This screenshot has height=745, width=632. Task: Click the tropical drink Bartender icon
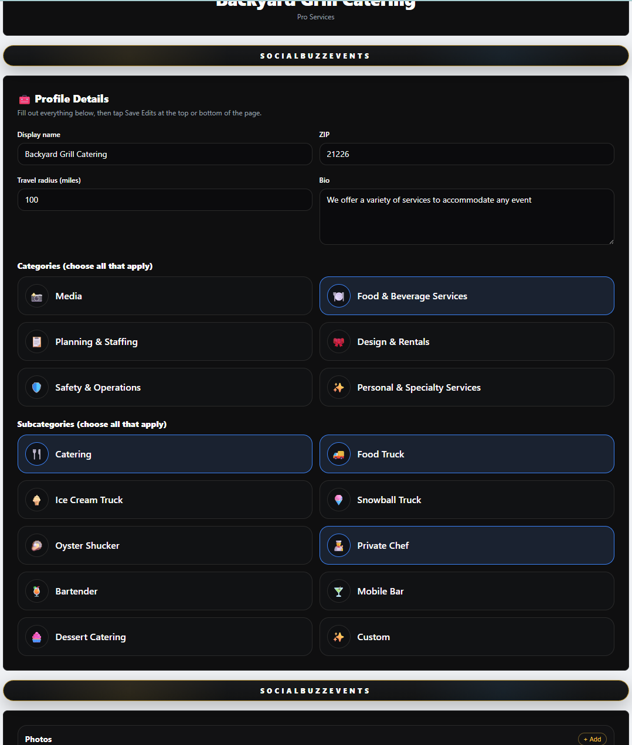[37, 592]
